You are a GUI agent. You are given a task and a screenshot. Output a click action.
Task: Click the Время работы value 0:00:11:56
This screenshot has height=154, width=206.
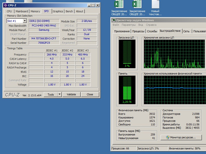193,125
